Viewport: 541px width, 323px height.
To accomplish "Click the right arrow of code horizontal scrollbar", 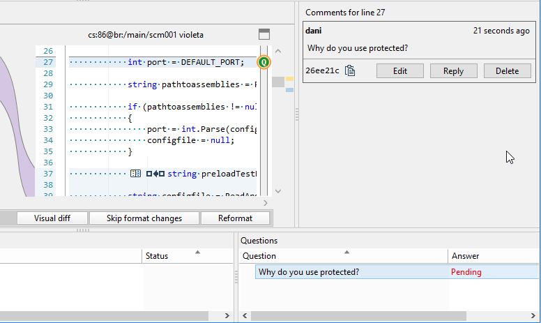I will click(x=266, y=203).
